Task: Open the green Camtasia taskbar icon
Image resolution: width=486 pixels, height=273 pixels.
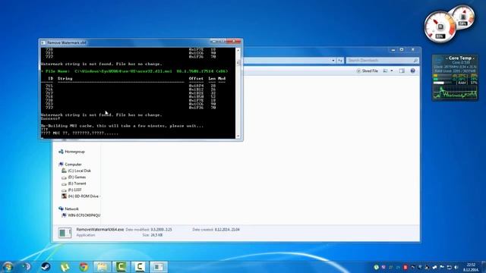Action: pos(121,266)
